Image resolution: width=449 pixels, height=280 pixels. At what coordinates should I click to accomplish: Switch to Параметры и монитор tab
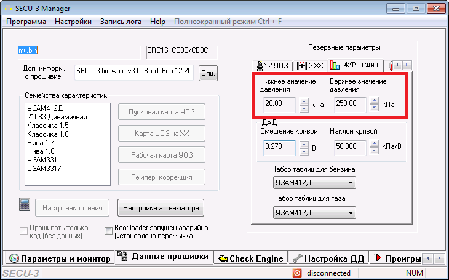click(x=60, y=258)
